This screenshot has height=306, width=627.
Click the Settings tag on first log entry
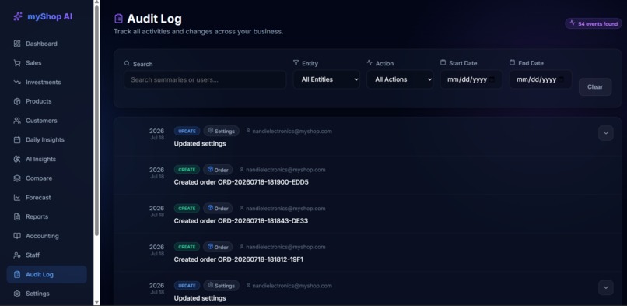tap(222, 132)
